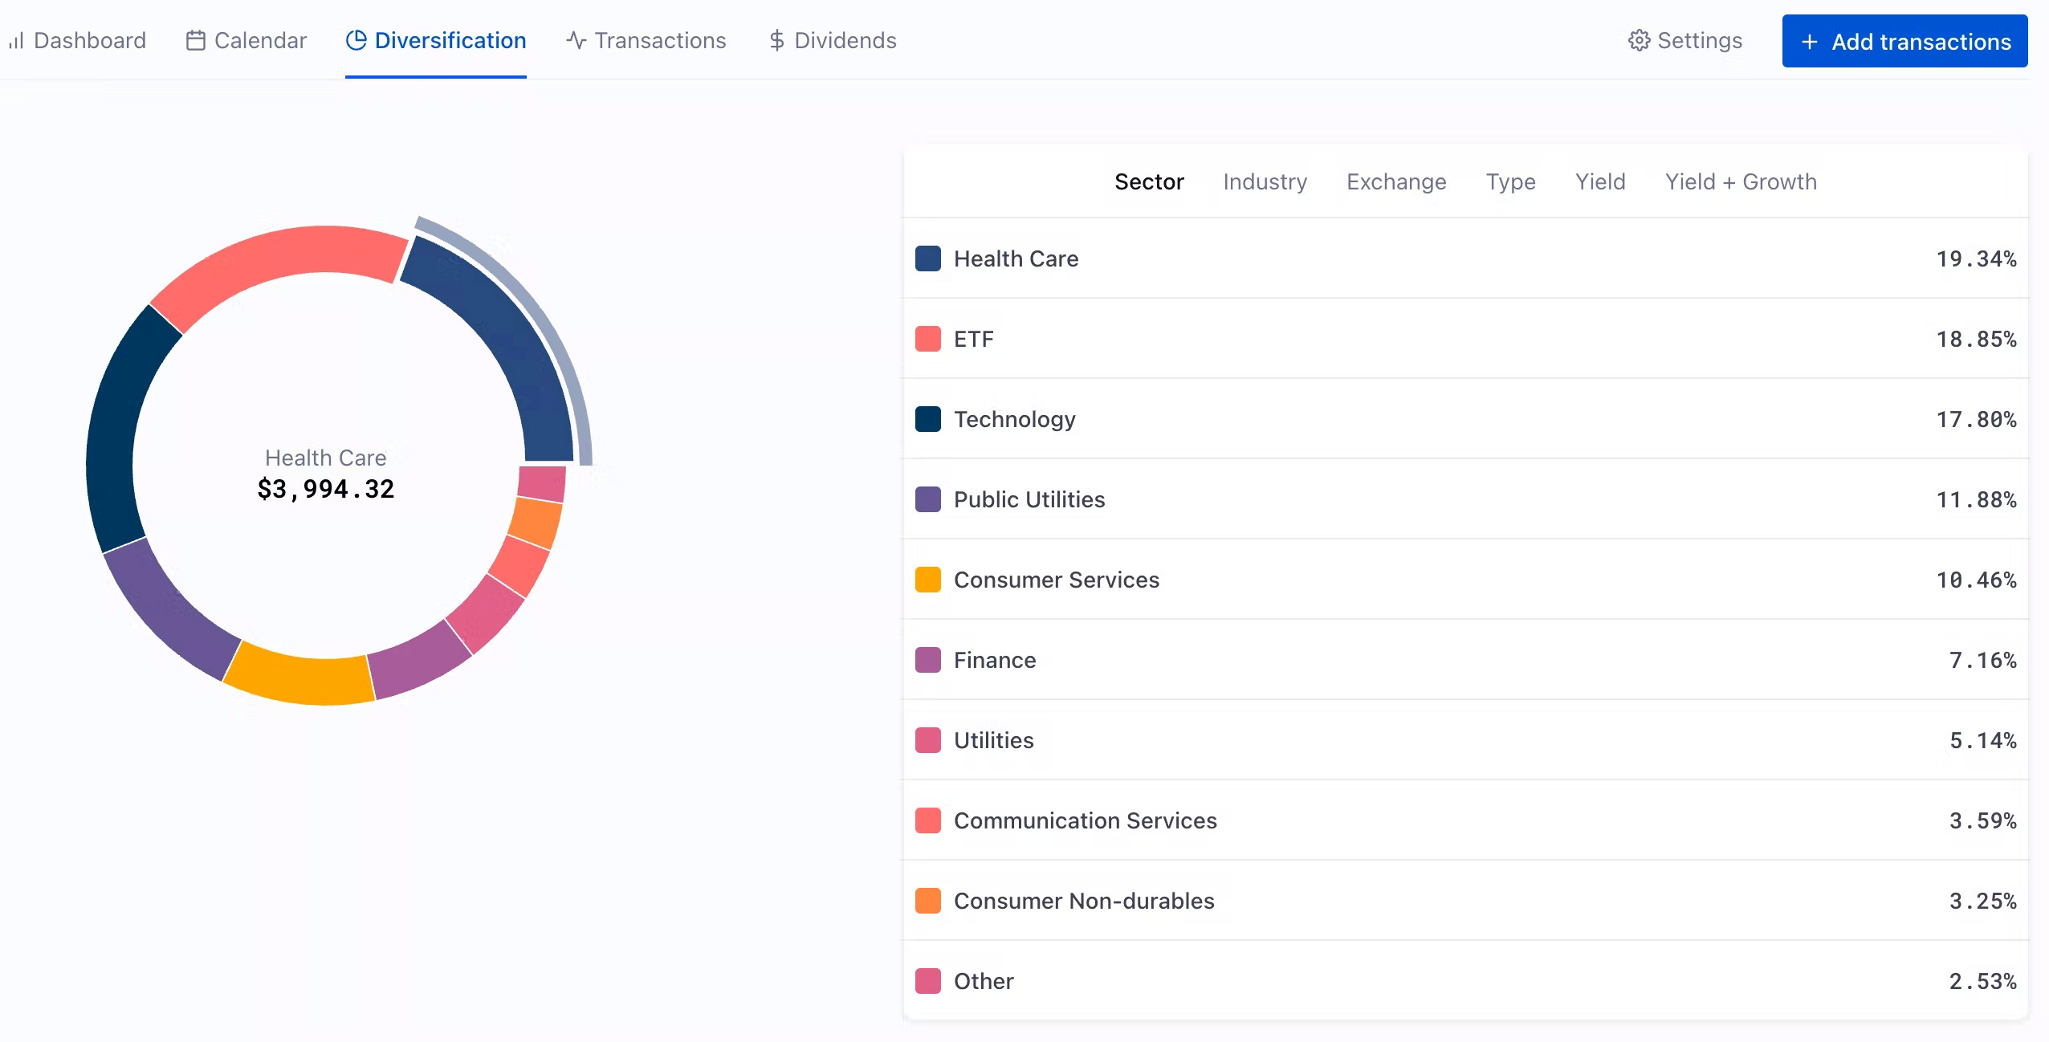Click the ETF row color swatch
The image size is (2049, 1042).
pos(927,339)
